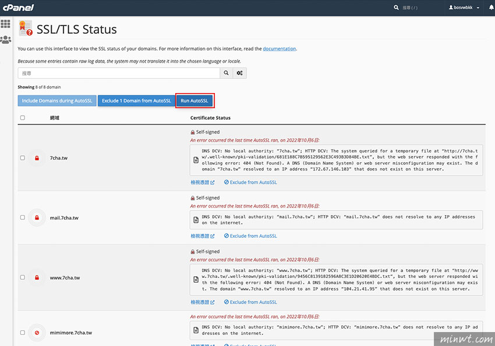Click the AutoSSL error message for mail.7cha.tw
Image resolution: width=495 pixels, height=346 pixels.
(254, 206)
